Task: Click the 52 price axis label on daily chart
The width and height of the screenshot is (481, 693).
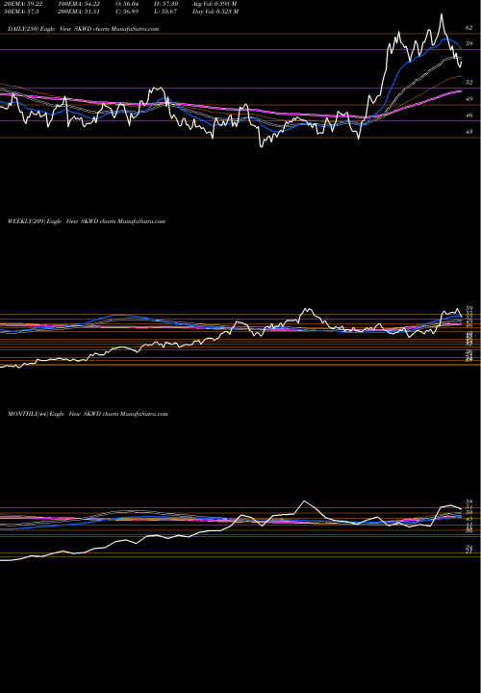Action: click(x=470, y=82)
